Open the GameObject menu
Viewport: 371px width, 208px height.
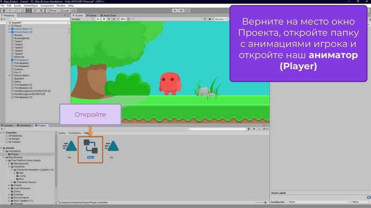point(31,5)
